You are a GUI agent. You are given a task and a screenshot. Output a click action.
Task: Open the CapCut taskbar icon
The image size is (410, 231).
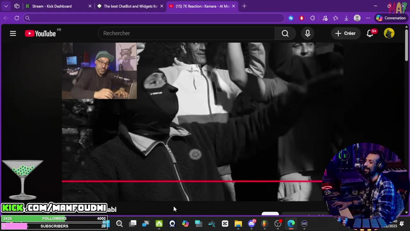[x=225, y=224]
